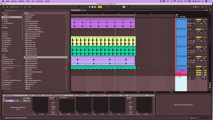
Task: Click the purple FX collection color dot
Action: (3, 26)
